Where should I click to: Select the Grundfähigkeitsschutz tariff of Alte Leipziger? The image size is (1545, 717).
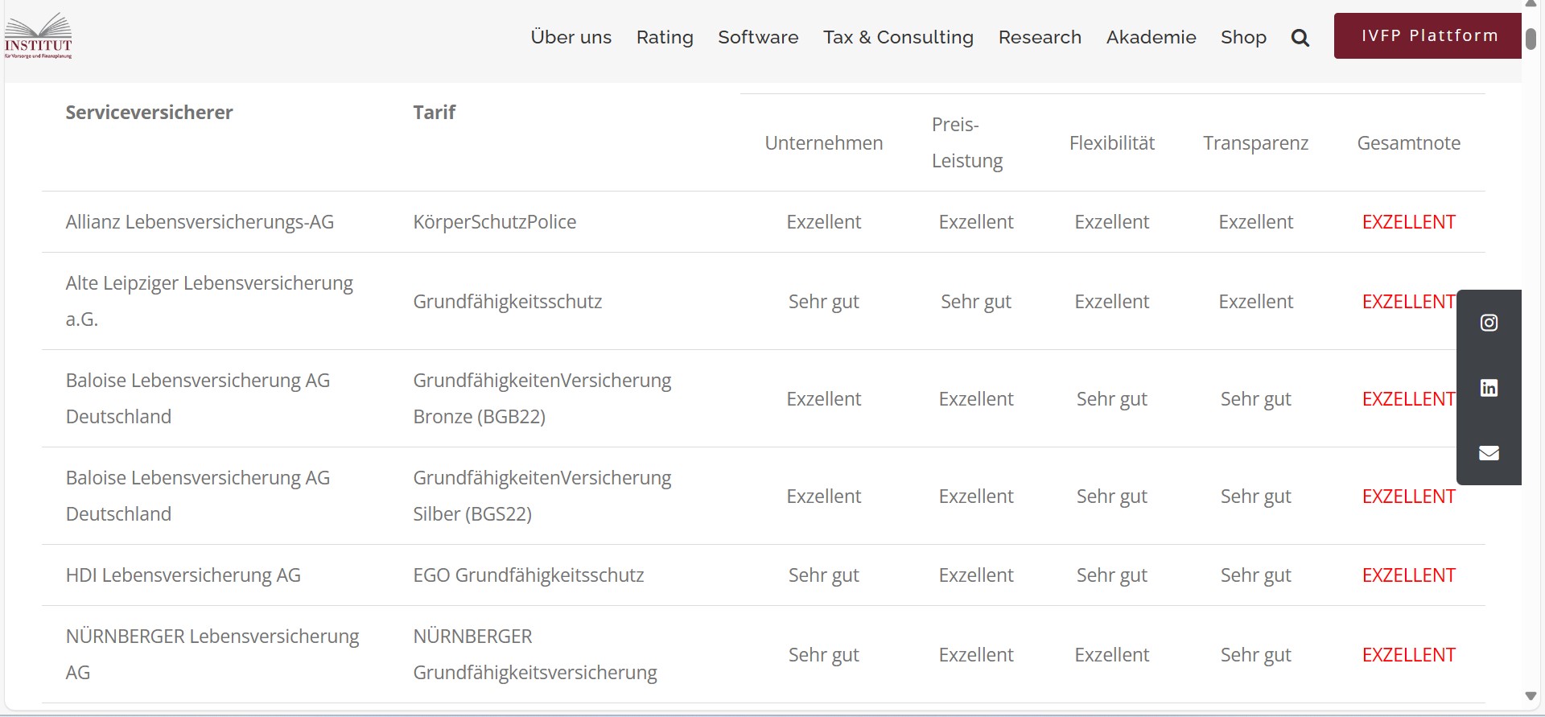(x=507, y=301)
